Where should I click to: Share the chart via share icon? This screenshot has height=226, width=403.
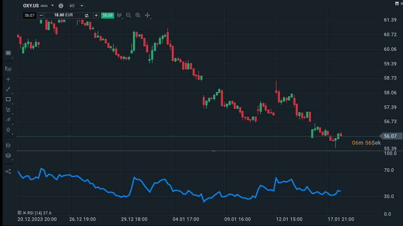(x=8, y=171)
